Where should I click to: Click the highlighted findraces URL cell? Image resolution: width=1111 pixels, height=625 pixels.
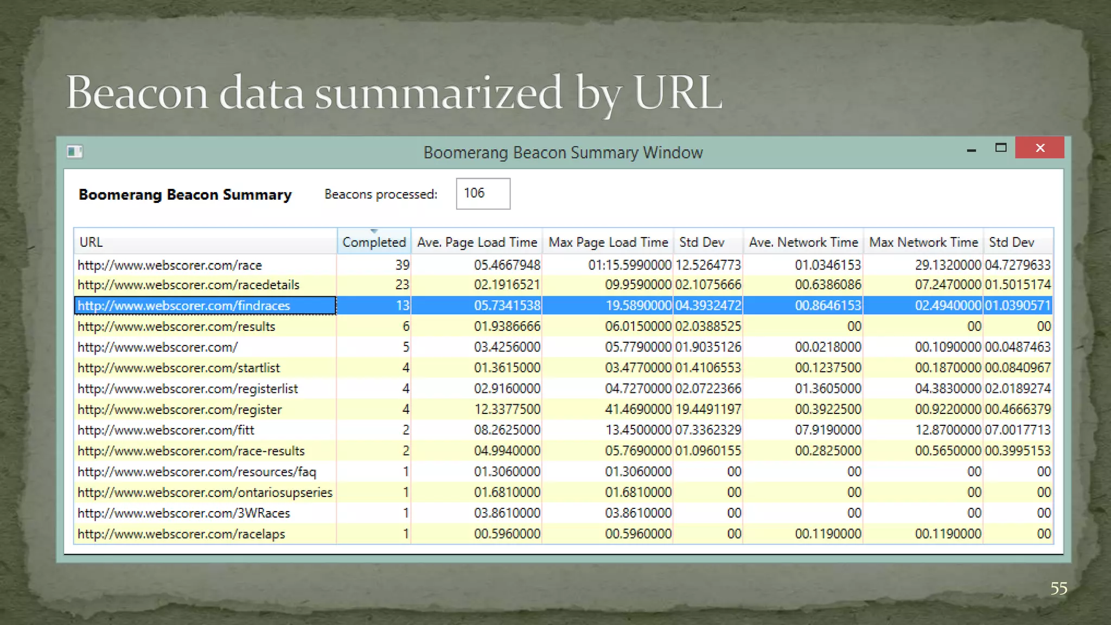tap(184, 305)
